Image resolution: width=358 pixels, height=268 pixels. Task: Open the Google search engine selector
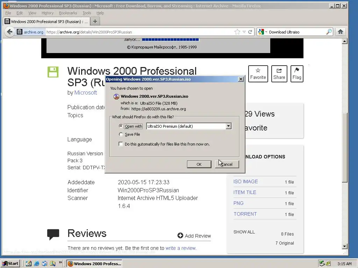[x=262, y=32]
